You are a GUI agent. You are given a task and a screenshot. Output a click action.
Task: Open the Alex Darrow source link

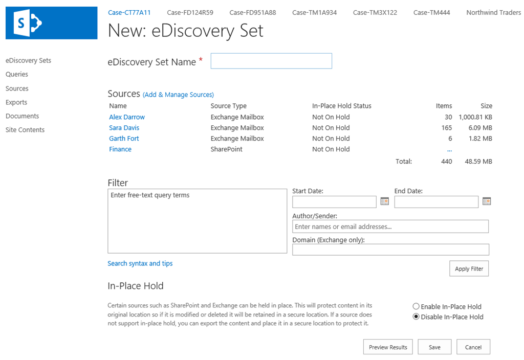127,117
